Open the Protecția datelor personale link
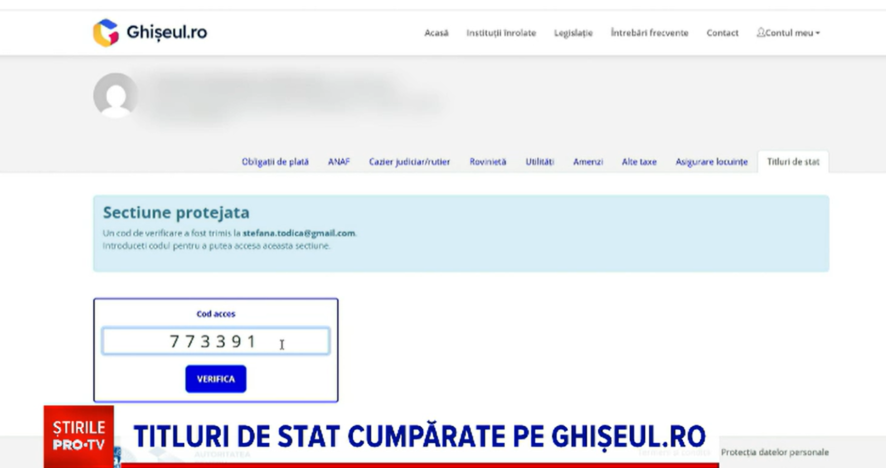 pyautogui.click(x=775, y=452)
